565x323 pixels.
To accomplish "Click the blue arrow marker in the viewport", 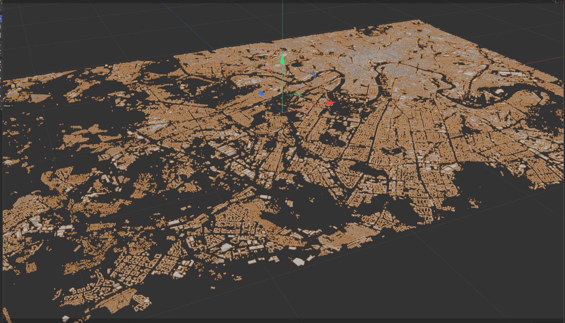I will tap(261, 93).
